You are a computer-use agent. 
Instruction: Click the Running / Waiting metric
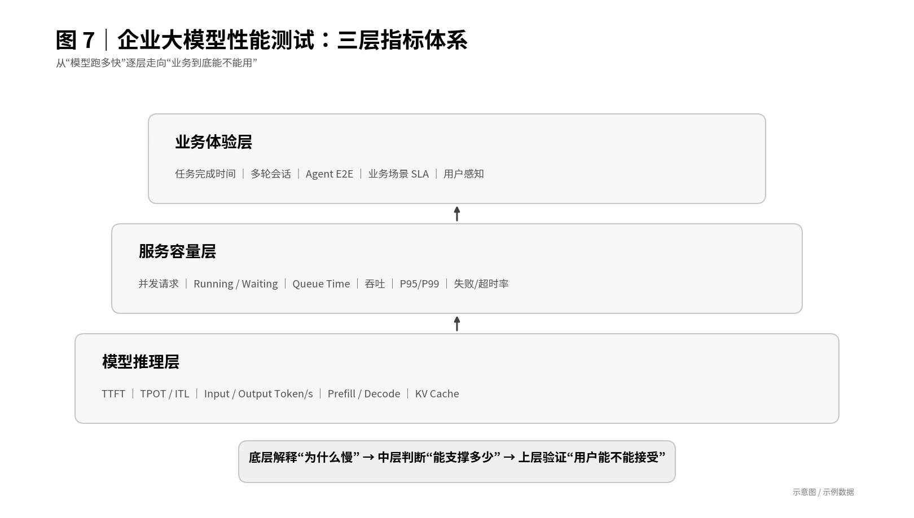pyautogui.click(x=236, y=284)
